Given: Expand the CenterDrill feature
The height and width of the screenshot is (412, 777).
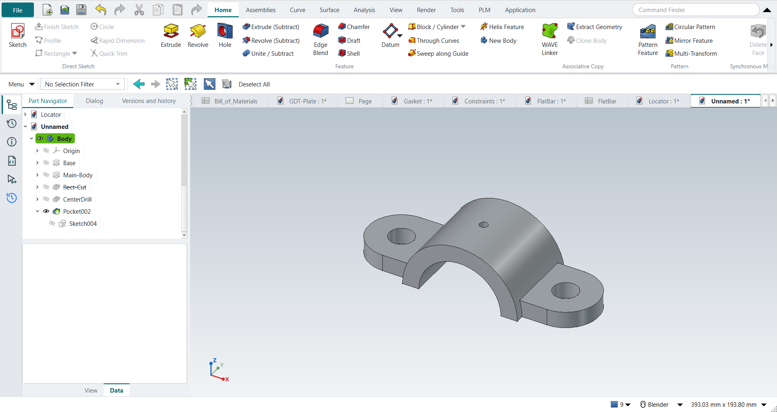Looking at the screenshot, I should [x=37, y=199].
